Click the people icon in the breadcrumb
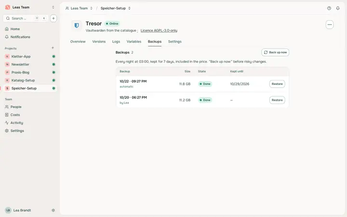This screenshot has width=347, height=217. (x=67, y=8)
